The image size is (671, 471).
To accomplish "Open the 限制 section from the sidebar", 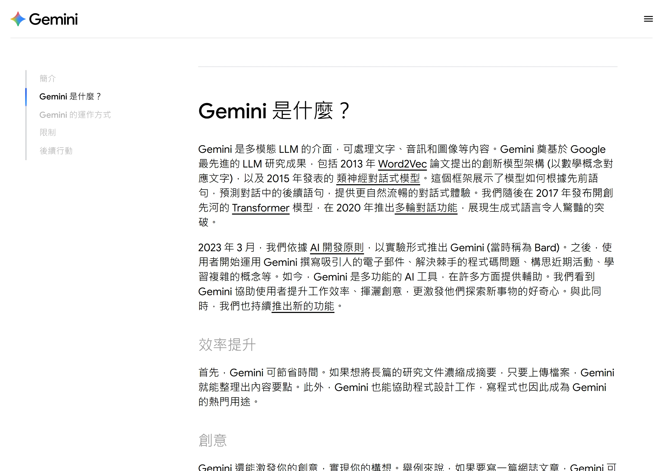I will (x=48, y=132).
